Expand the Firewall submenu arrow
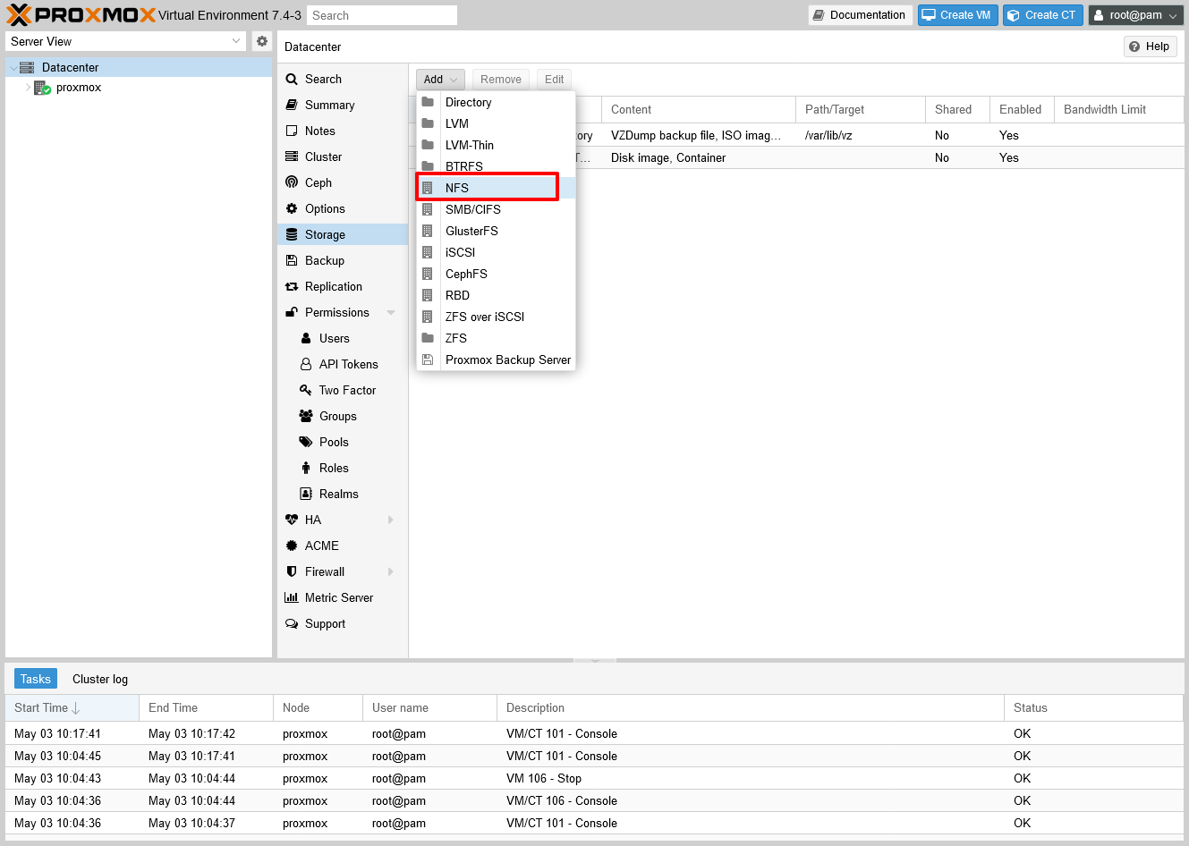This screenshot has width=1189, height=846. click(x=391, y=571)
